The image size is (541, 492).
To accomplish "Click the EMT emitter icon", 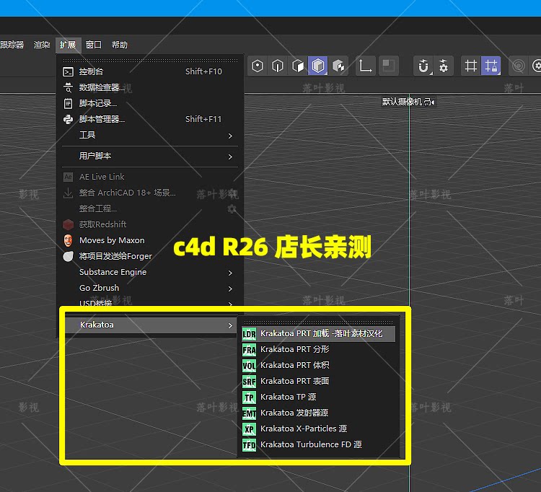I will tap(249, 413).
